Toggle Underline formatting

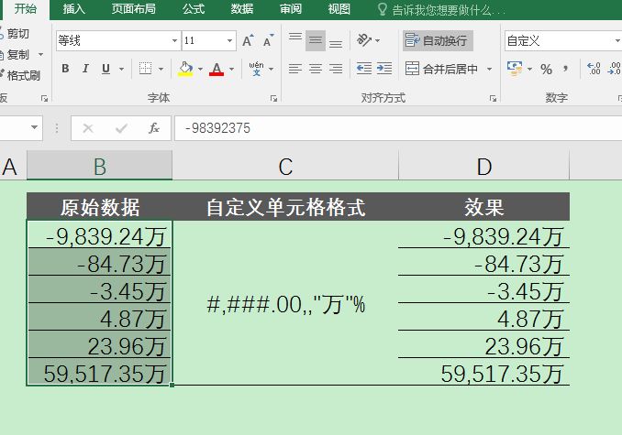pyautogui.click(x=106, y=69)
